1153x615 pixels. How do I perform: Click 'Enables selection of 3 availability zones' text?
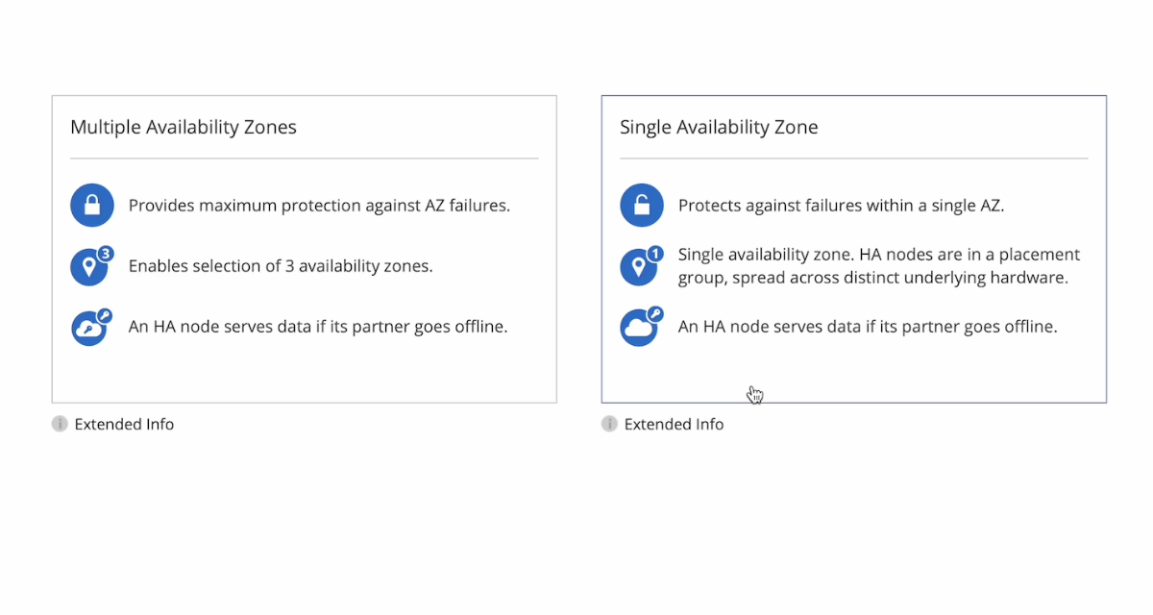(281, 266)
